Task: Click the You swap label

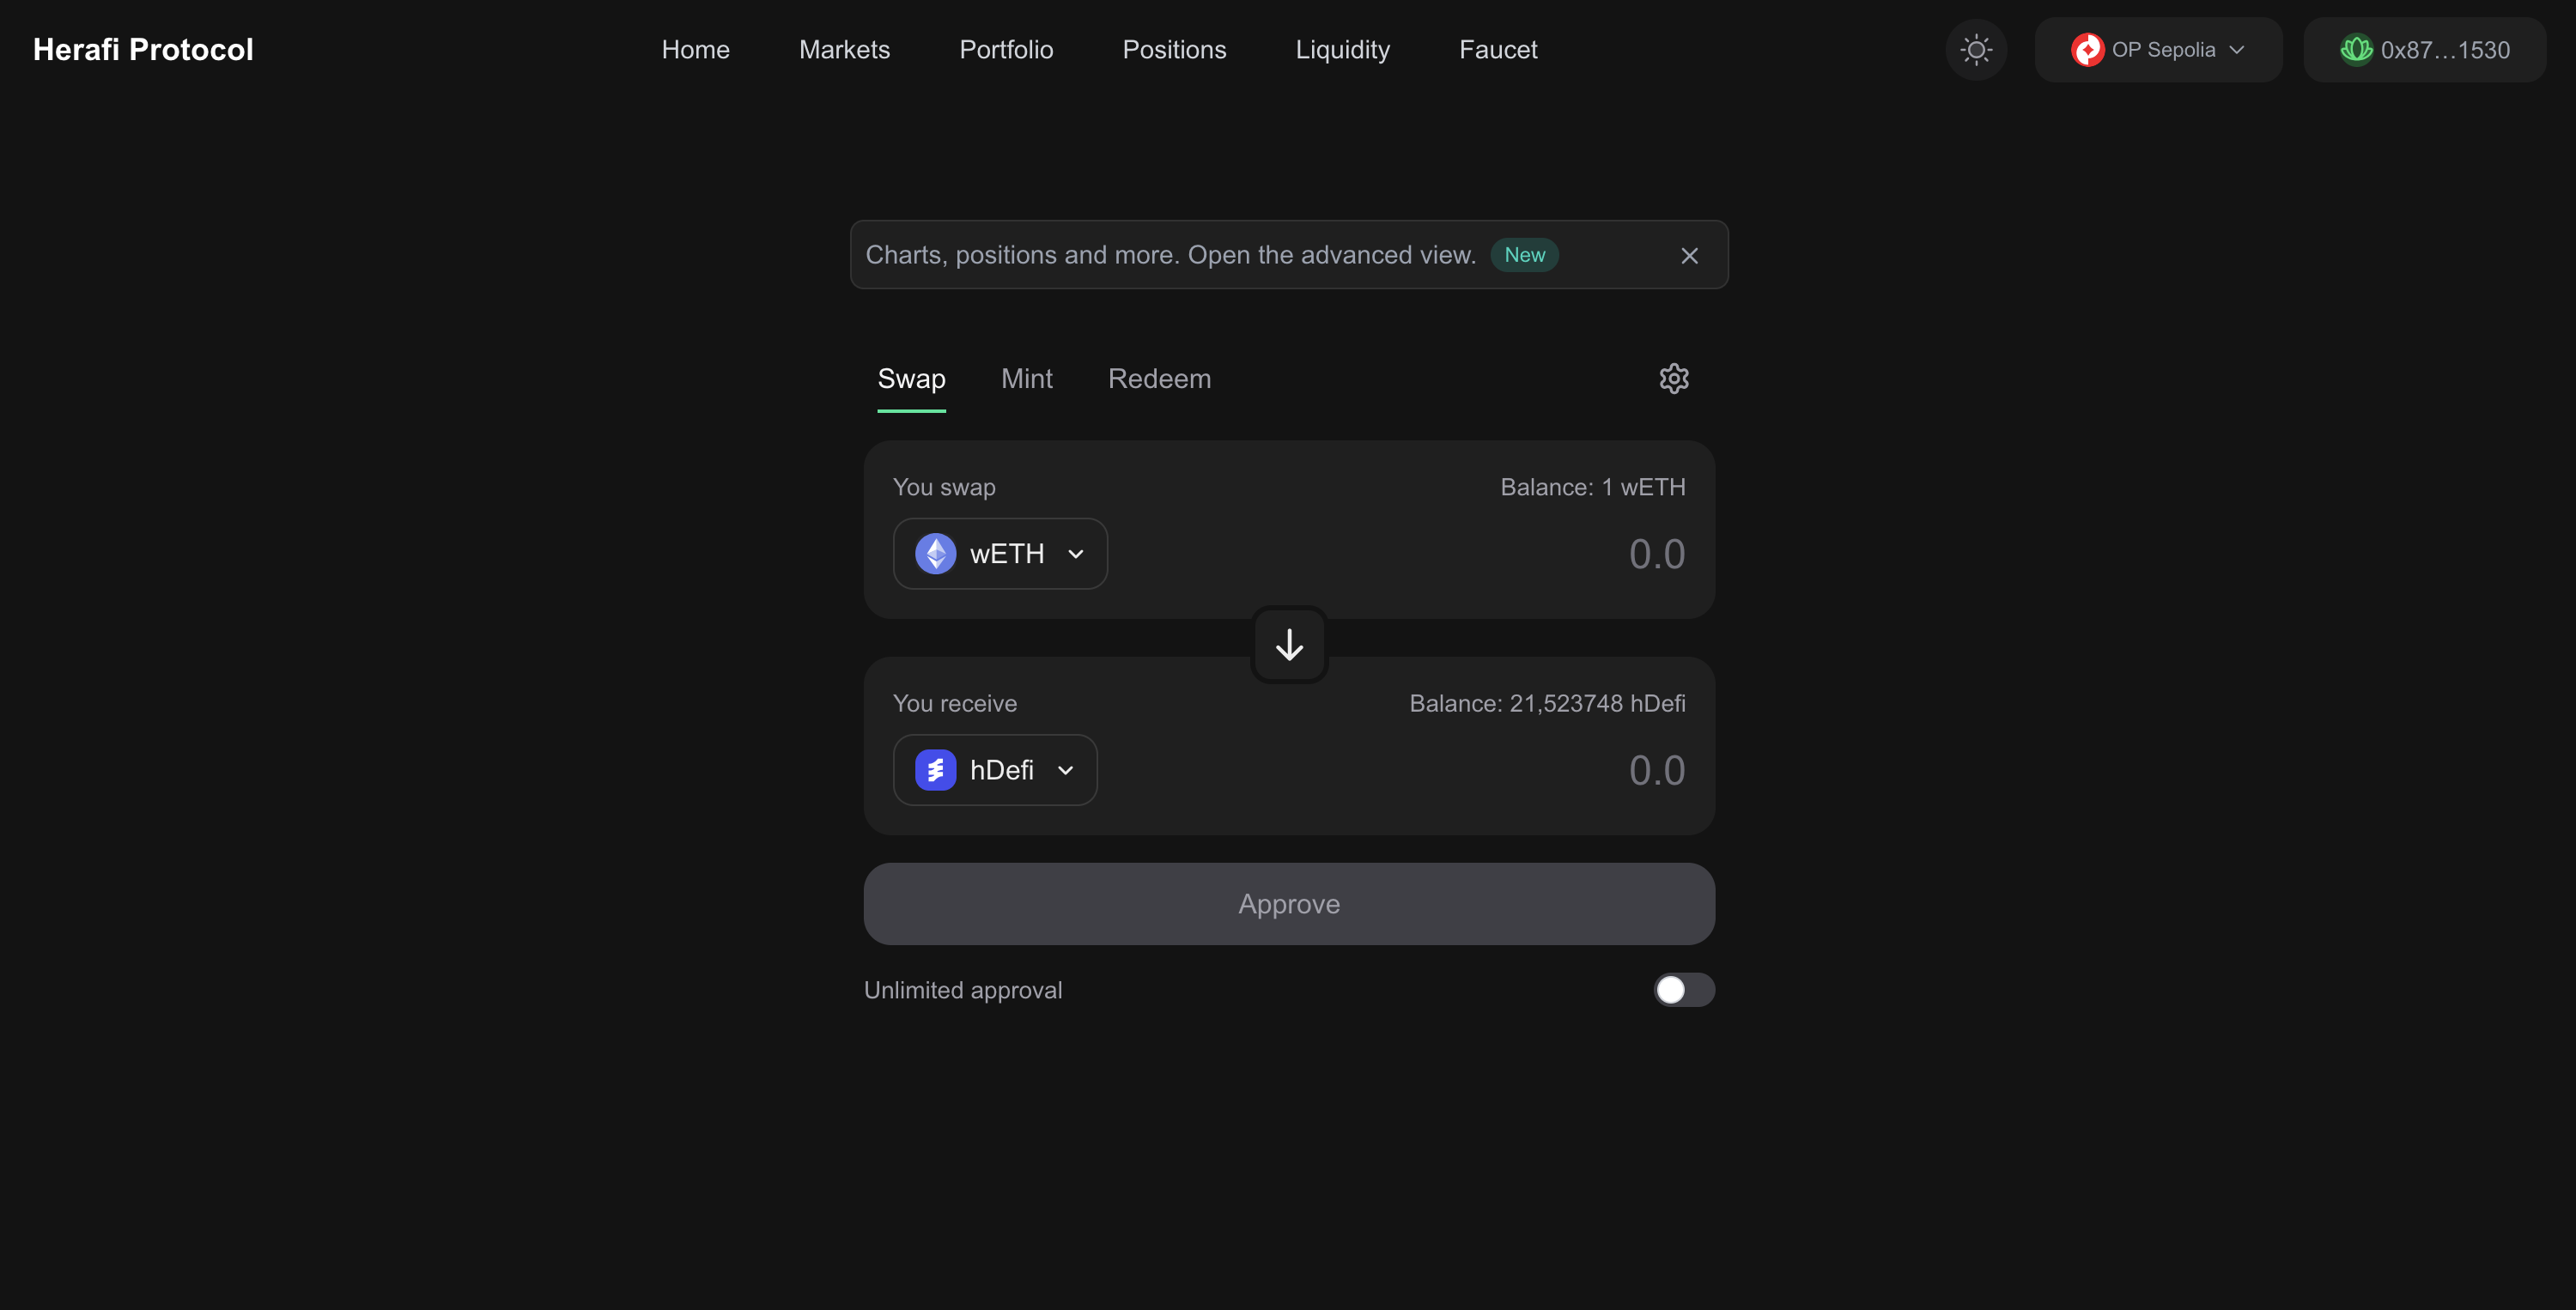Action: 944,487
